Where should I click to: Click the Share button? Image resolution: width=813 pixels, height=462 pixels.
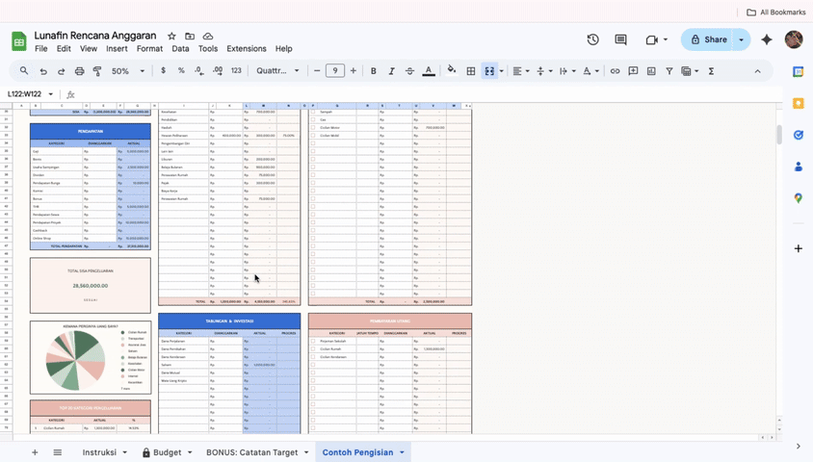[707, 39]
